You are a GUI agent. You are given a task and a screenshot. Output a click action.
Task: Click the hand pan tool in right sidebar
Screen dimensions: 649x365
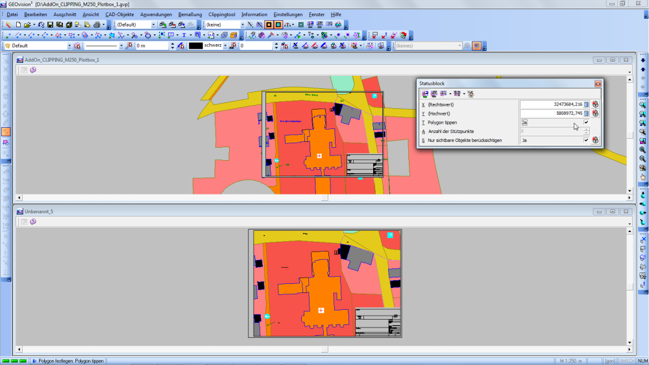[x=643, y=176]
